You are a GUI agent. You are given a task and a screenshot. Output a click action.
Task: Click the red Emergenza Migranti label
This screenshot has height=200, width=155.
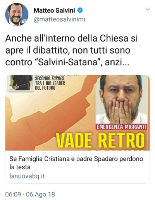pos(121,127)
